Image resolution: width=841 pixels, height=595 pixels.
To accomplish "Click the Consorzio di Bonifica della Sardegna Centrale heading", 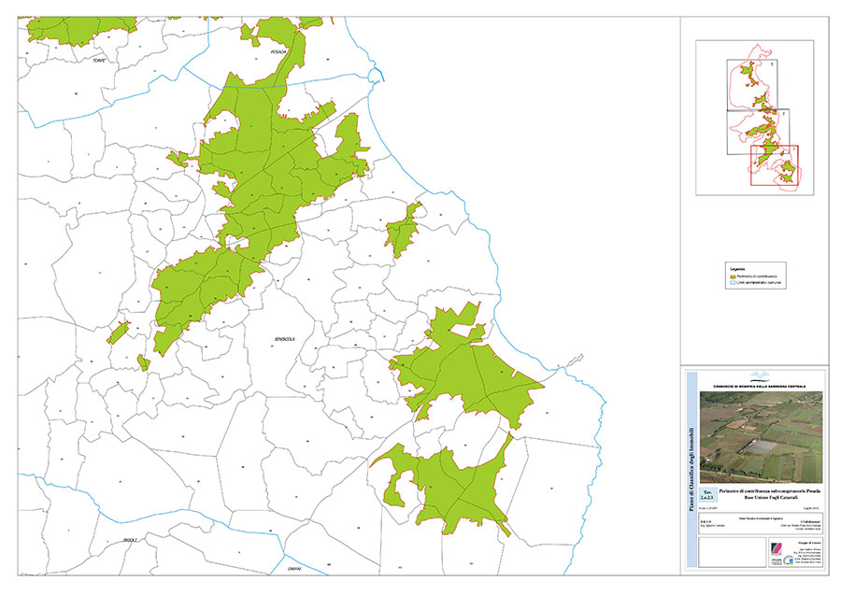I will [759, 386].
